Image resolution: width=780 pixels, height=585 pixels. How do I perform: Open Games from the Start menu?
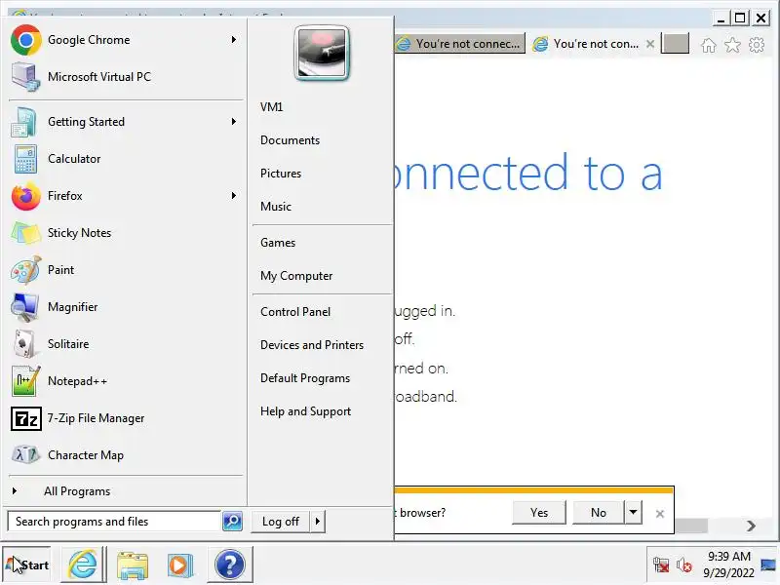[278, 243]
